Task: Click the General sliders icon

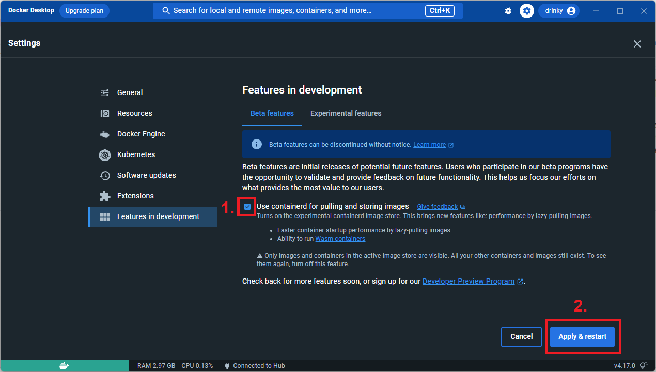Action: pos(105,92)
